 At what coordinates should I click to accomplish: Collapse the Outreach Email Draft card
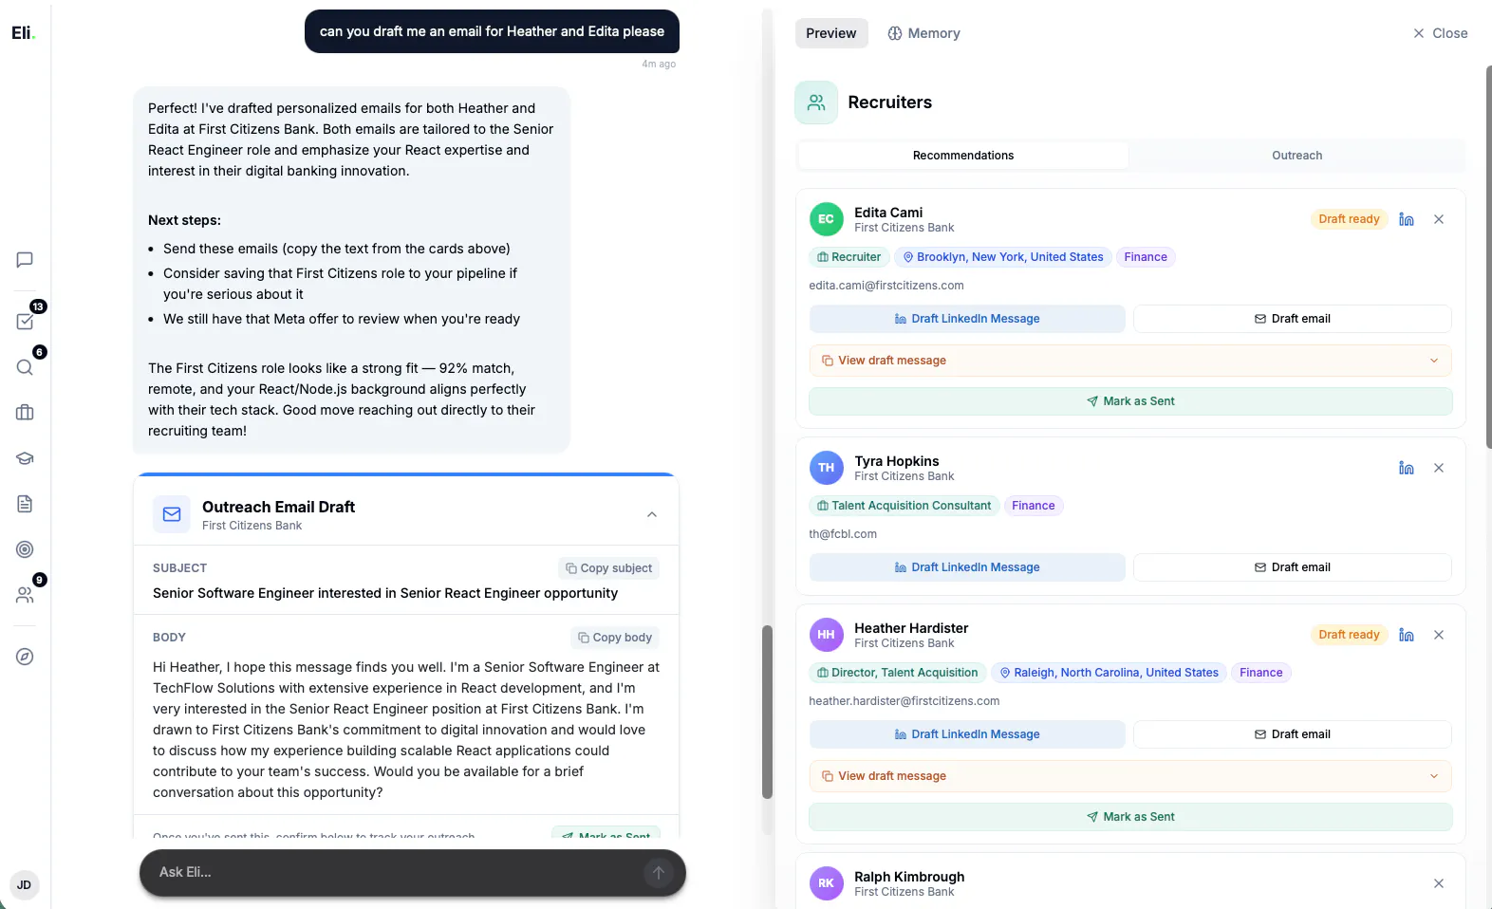[652, 514]
